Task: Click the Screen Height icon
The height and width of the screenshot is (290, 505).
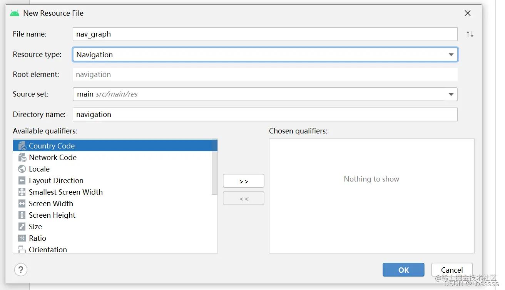Action: [22, 215]
